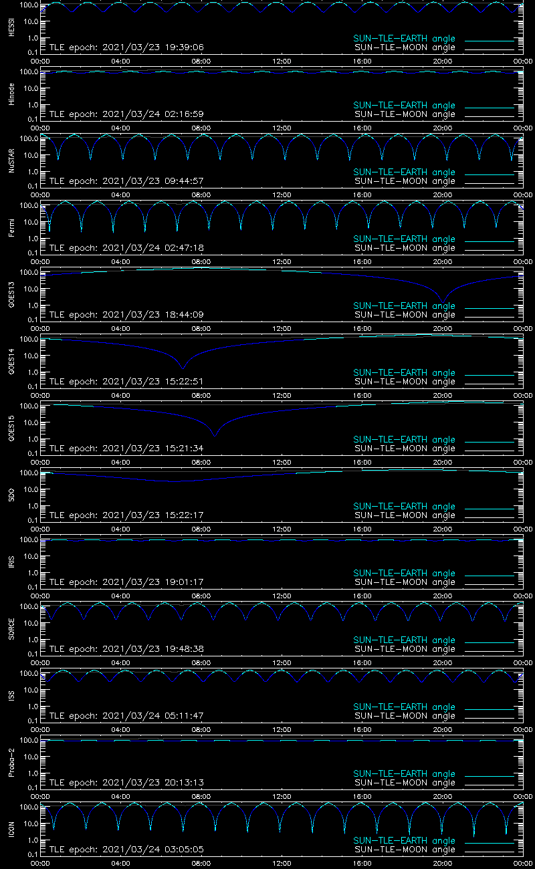Click the Fermi panel axis label
The width and height of the screenshot is (535, 869).
click(x=12, y=228)
